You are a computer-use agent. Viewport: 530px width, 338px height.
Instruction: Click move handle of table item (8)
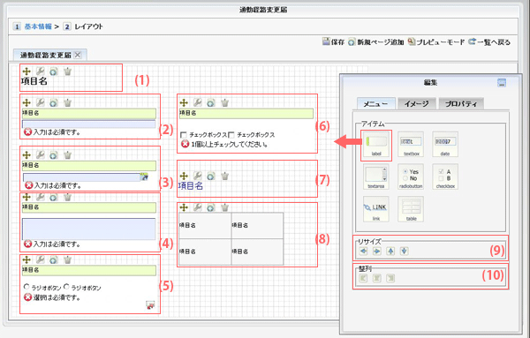(184, 207)
